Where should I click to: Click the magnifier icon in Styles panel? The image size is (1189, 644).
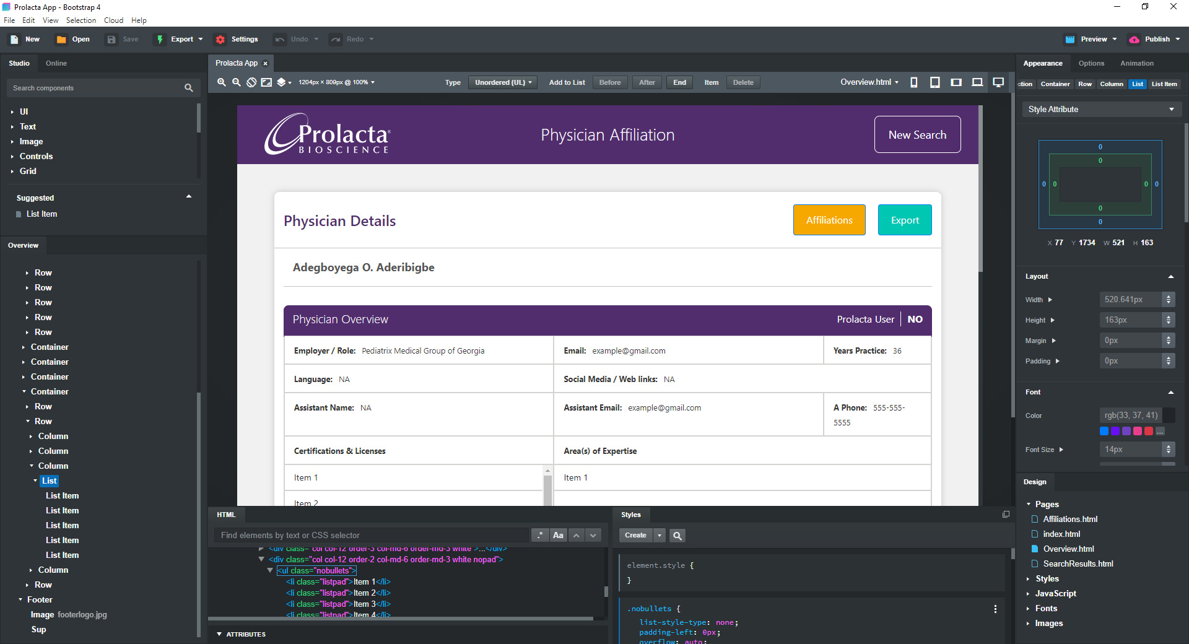tap(677, 536)
